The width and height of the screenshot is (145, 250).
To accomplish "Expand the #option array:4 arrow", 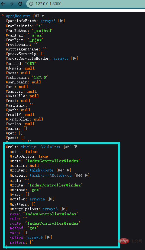I will (x=51, y=199).
